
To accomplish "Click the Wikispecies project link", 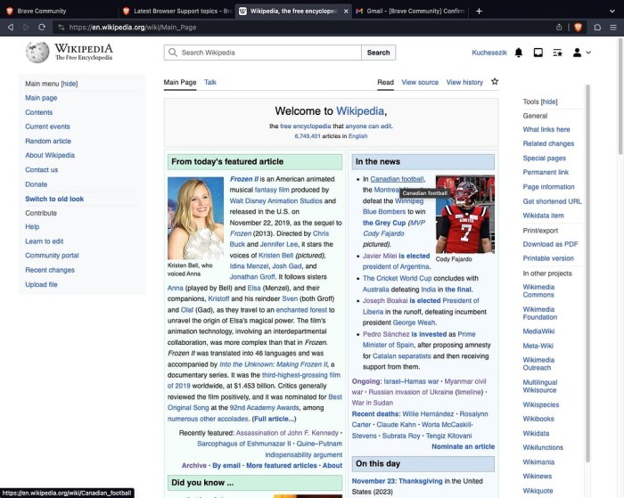I will point(541,404).
